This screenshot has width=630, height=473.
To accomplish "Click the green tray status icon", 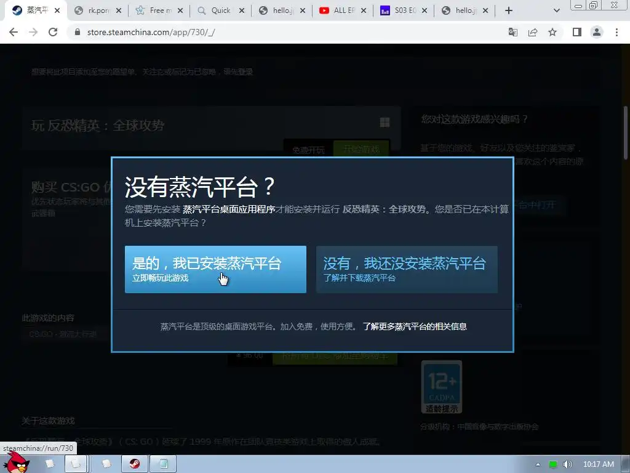I will coord(553,464).
